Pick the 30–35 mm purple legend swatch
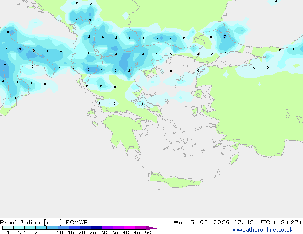This screenshot has height=234, width=303. [108, 228]
